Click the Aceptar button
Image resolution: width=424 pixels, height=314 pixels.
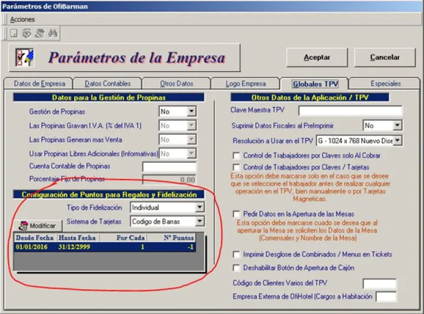pyautogui.click(x=317, y=58)
